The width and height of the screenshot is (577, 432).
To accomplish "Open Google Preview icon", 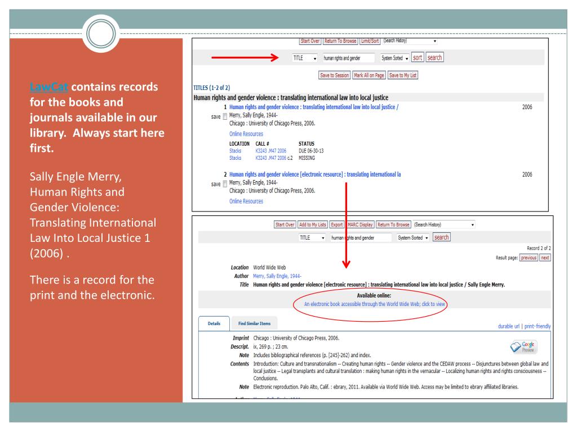I will (x=524, y=346).
